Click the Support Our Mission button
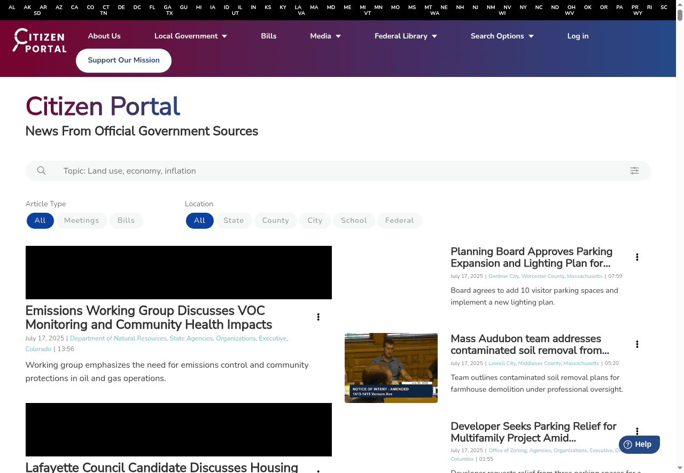Viewport: 684px width, 473px height. pos(123,60)
